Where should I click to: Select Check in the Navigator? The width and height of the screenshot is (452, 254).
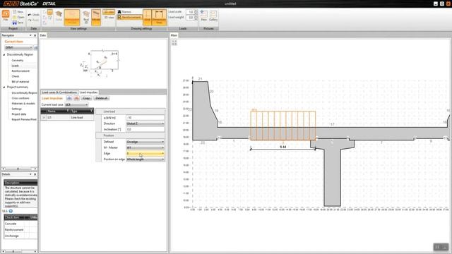[16, 76]
